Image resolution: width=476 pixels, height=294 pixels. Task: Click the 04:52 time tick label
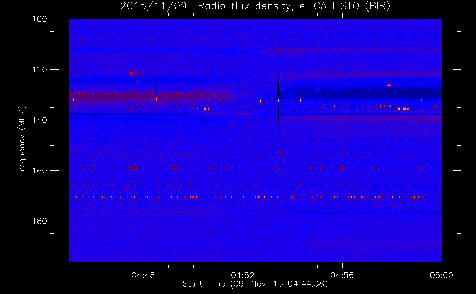243,275
